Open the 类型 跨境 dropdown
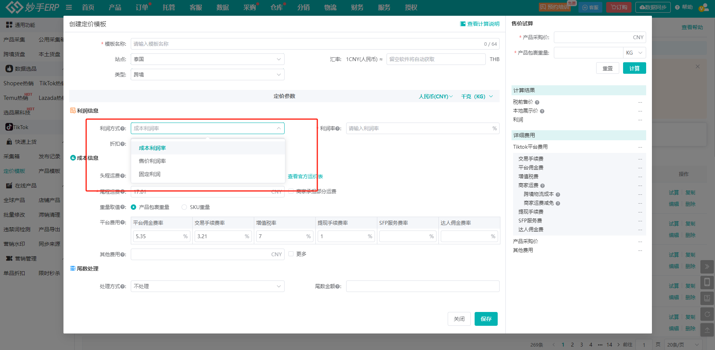Image resolution: width=715 pixels, height=350 pixels. (x=208, y=75)
